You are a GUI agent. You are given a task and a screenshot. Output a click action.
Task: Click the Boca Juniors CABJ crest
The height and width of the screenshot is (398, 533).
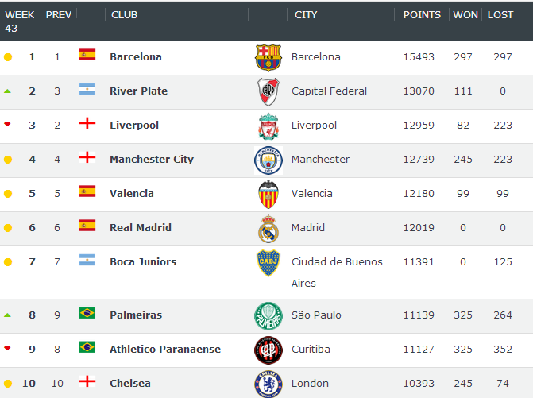click(268, 263)
